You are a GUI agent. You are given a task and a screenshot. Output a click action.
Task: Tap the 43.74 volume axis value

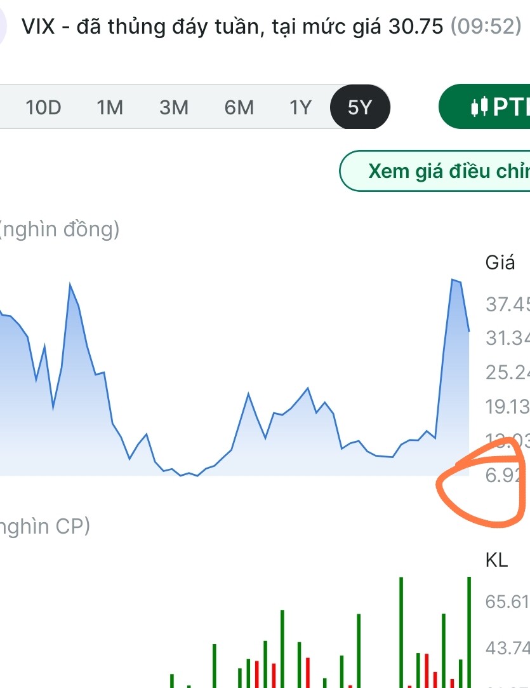pos(507,649)
